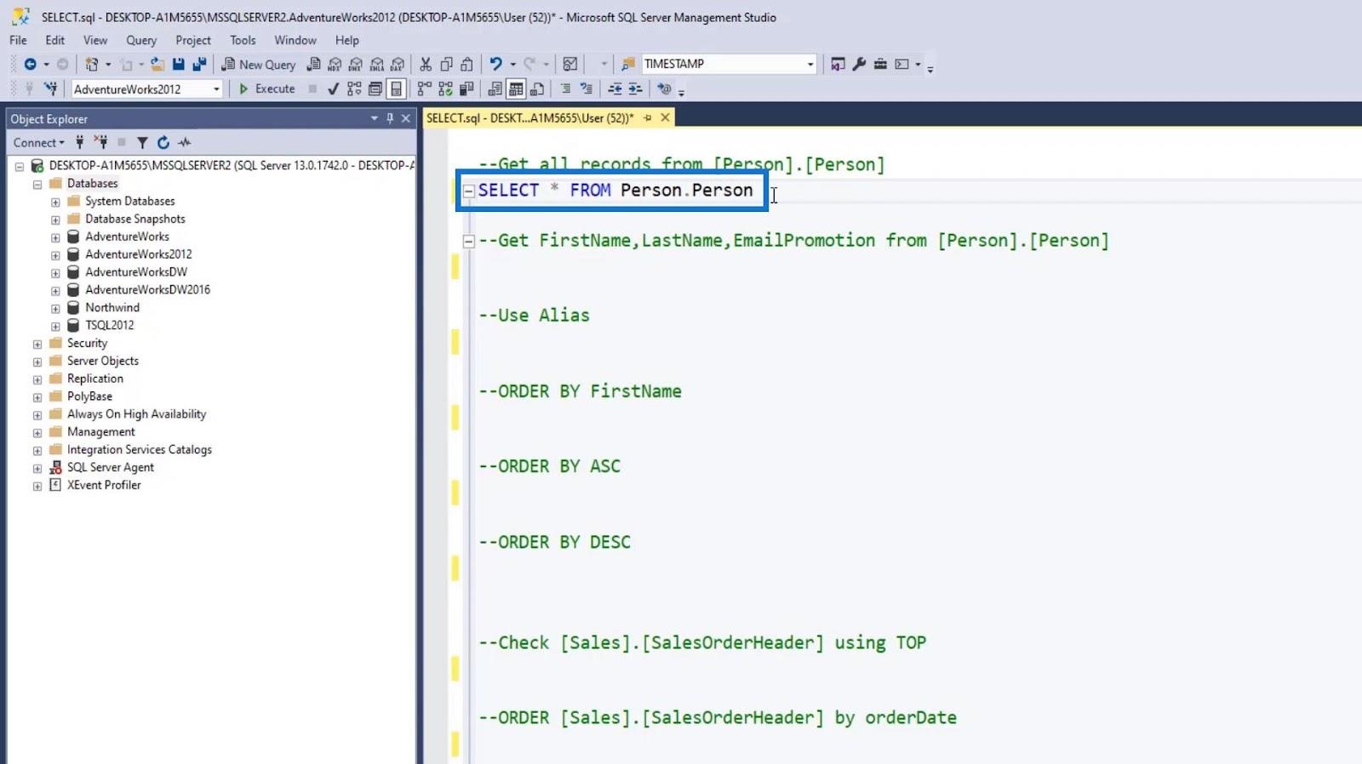This screenshot has width=1362, height=764.
Task: Select the SQL Server Agent node
Action: tap(111, 467)
